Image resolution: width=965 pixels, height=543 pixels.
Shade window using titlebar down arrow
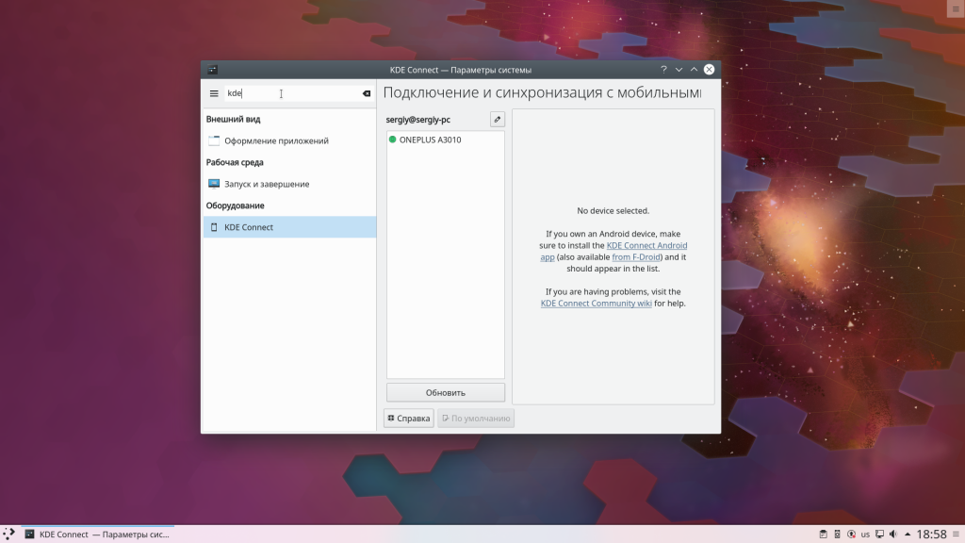(679, 68)
